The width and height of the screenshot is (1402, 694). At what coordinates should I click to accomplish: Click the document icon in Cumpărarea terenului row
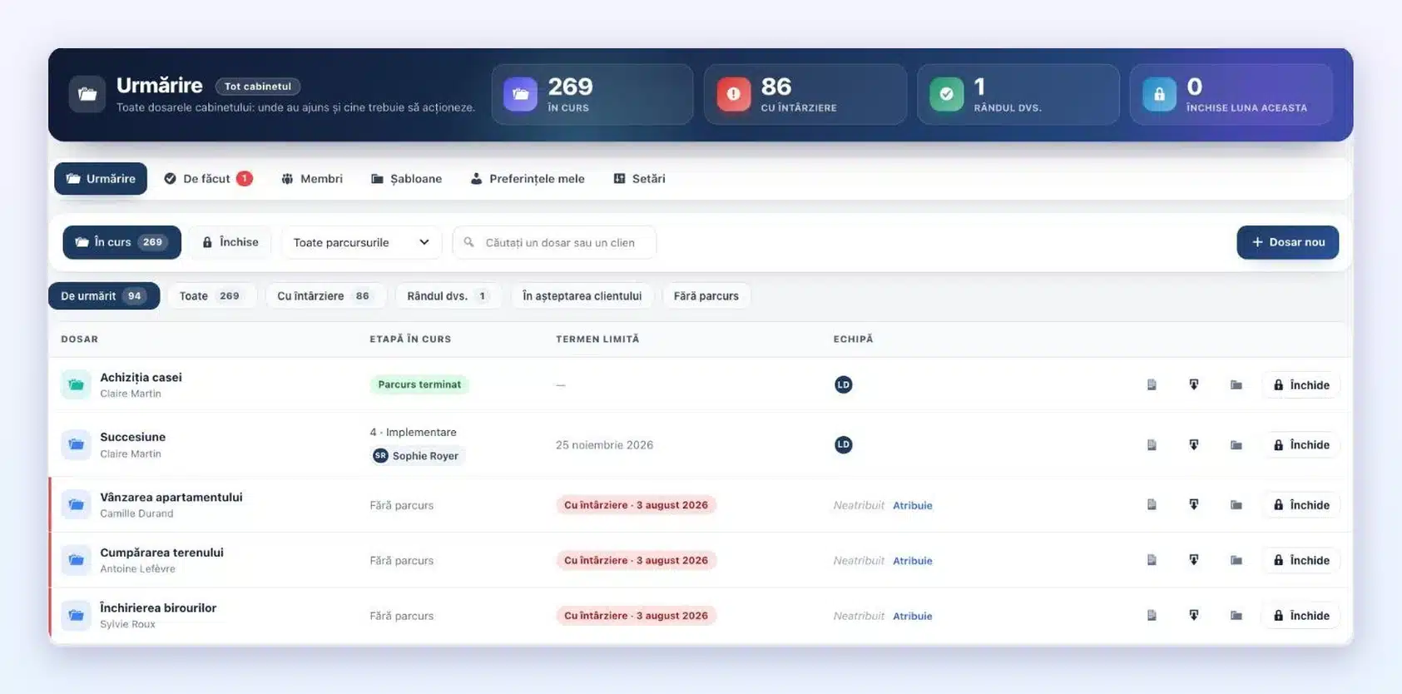coord(1152,560)
